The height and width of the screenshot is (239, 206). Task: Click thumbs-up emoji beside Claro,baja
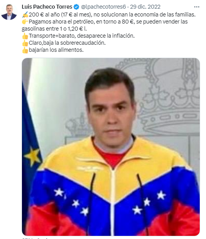[25, 43]
